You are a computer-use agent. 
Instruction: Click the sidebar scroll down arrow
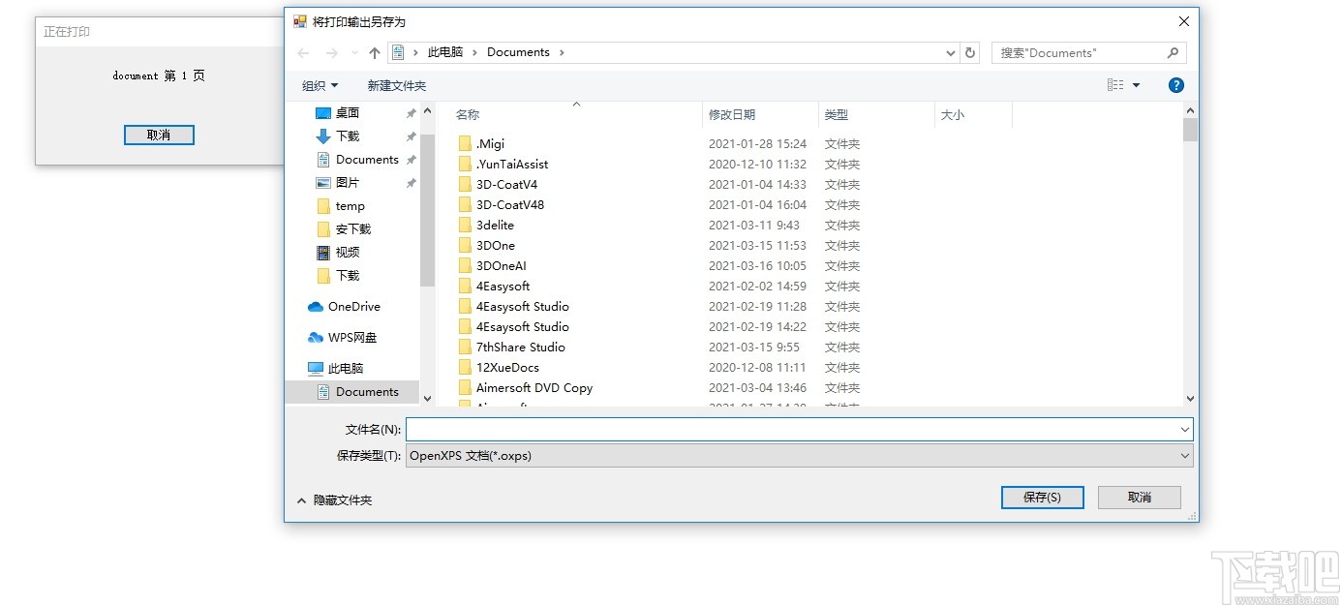(x=427, y=398)
